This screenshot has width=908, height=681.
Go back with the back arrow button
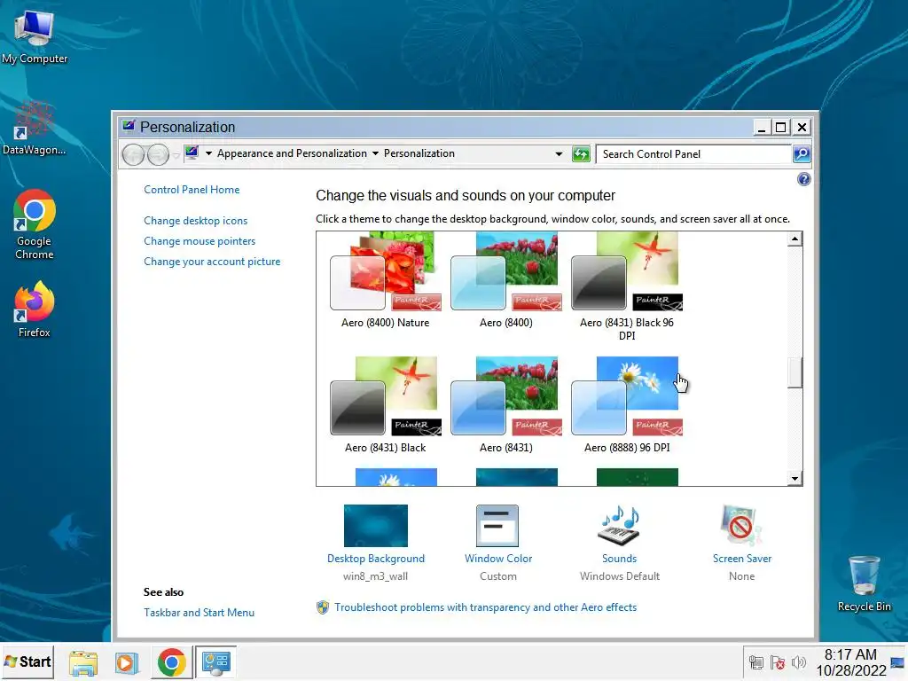click(x=133, y=154)
